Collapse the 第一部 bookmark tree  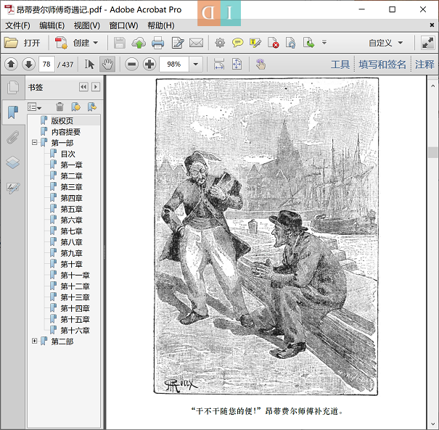[x=34, y=143]
